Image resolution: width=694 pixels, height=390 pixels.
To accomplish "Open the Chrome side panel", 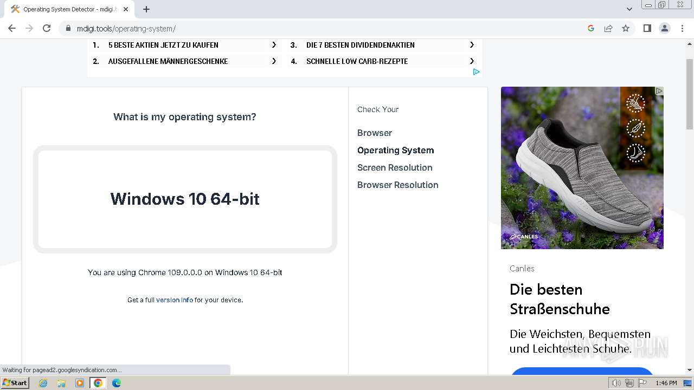I will click(647, 28).
